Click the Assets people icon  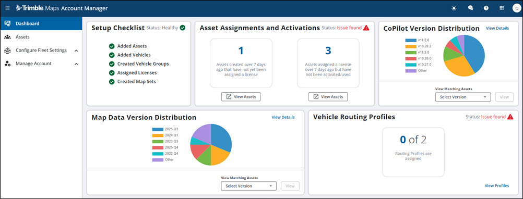pyautogui.click(x=7, y=37)
